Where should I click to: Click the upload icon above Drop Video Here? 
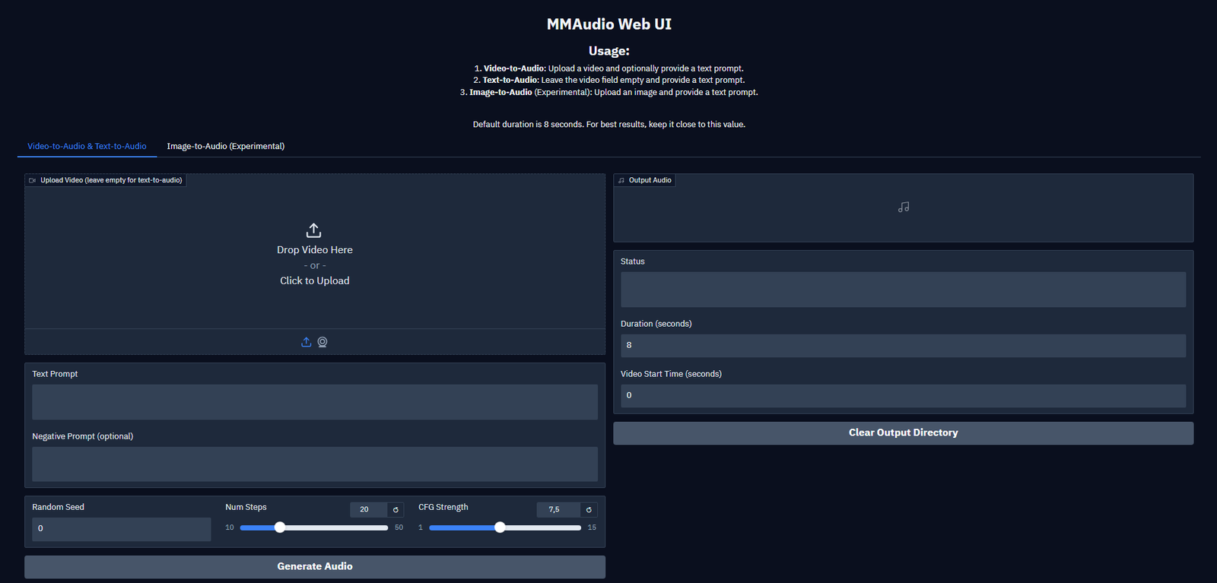313,230
